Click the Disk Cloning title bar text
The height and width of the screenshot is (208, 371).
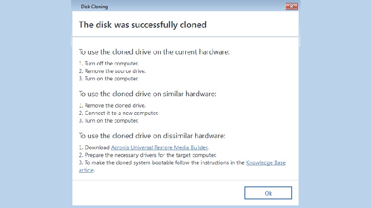coord(94,6)
